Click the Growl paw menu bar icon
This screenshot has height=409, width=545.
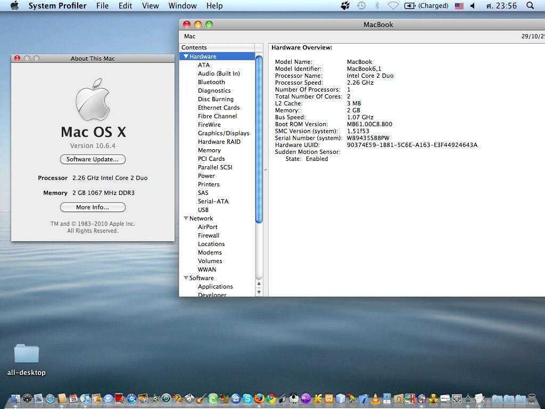[x=345, y=5]
